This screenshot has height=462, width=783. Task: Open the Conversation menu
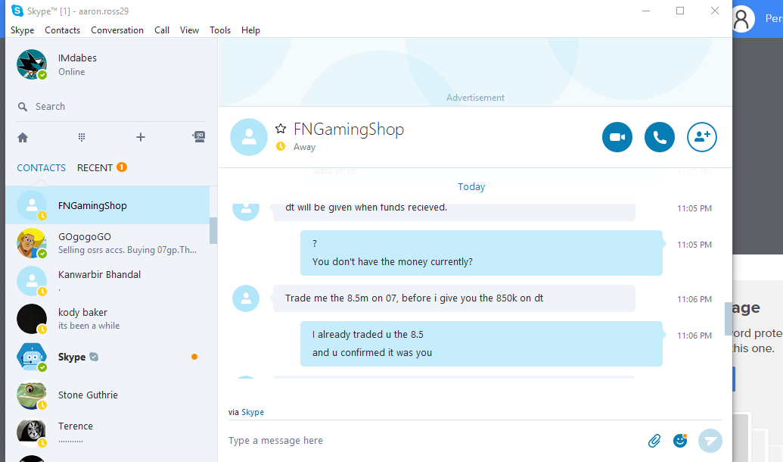(117, 30)
